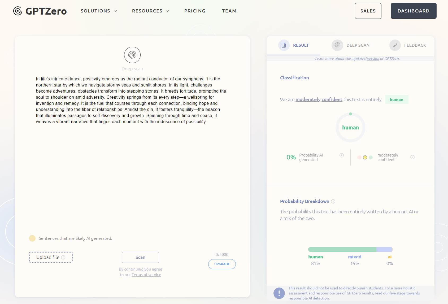Switch to the Result tab
The height and width of the screenshot is (304, 448).
(x=294, y=45)
